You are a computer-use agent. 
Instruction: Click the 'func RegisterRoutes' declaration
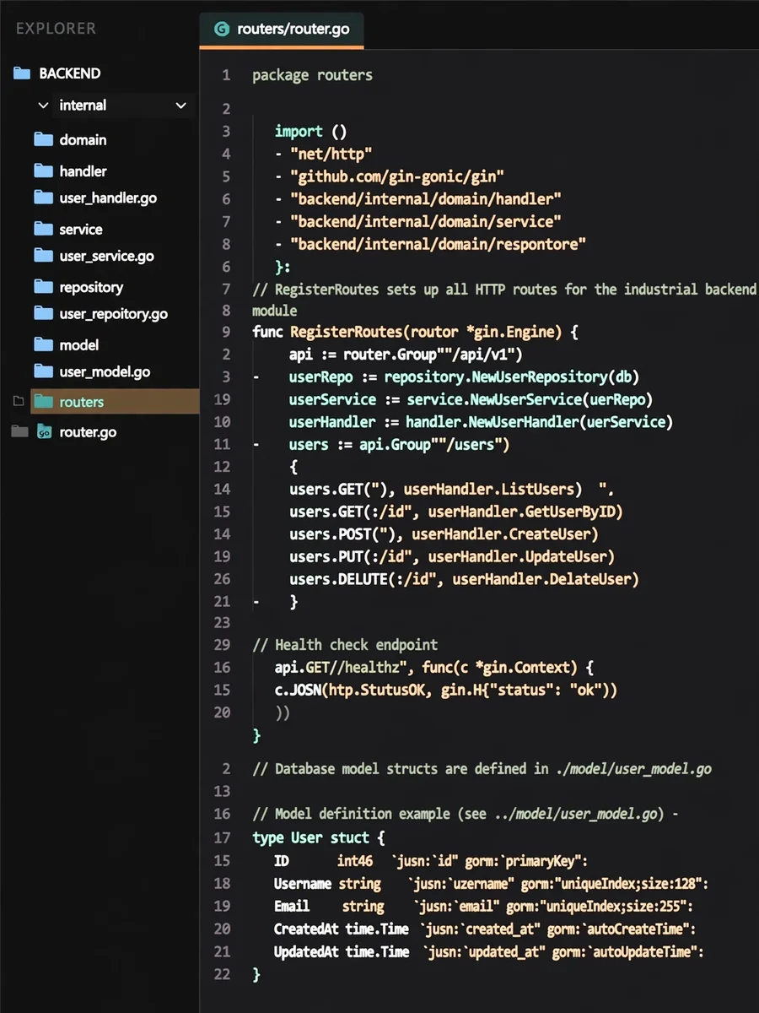415,332
